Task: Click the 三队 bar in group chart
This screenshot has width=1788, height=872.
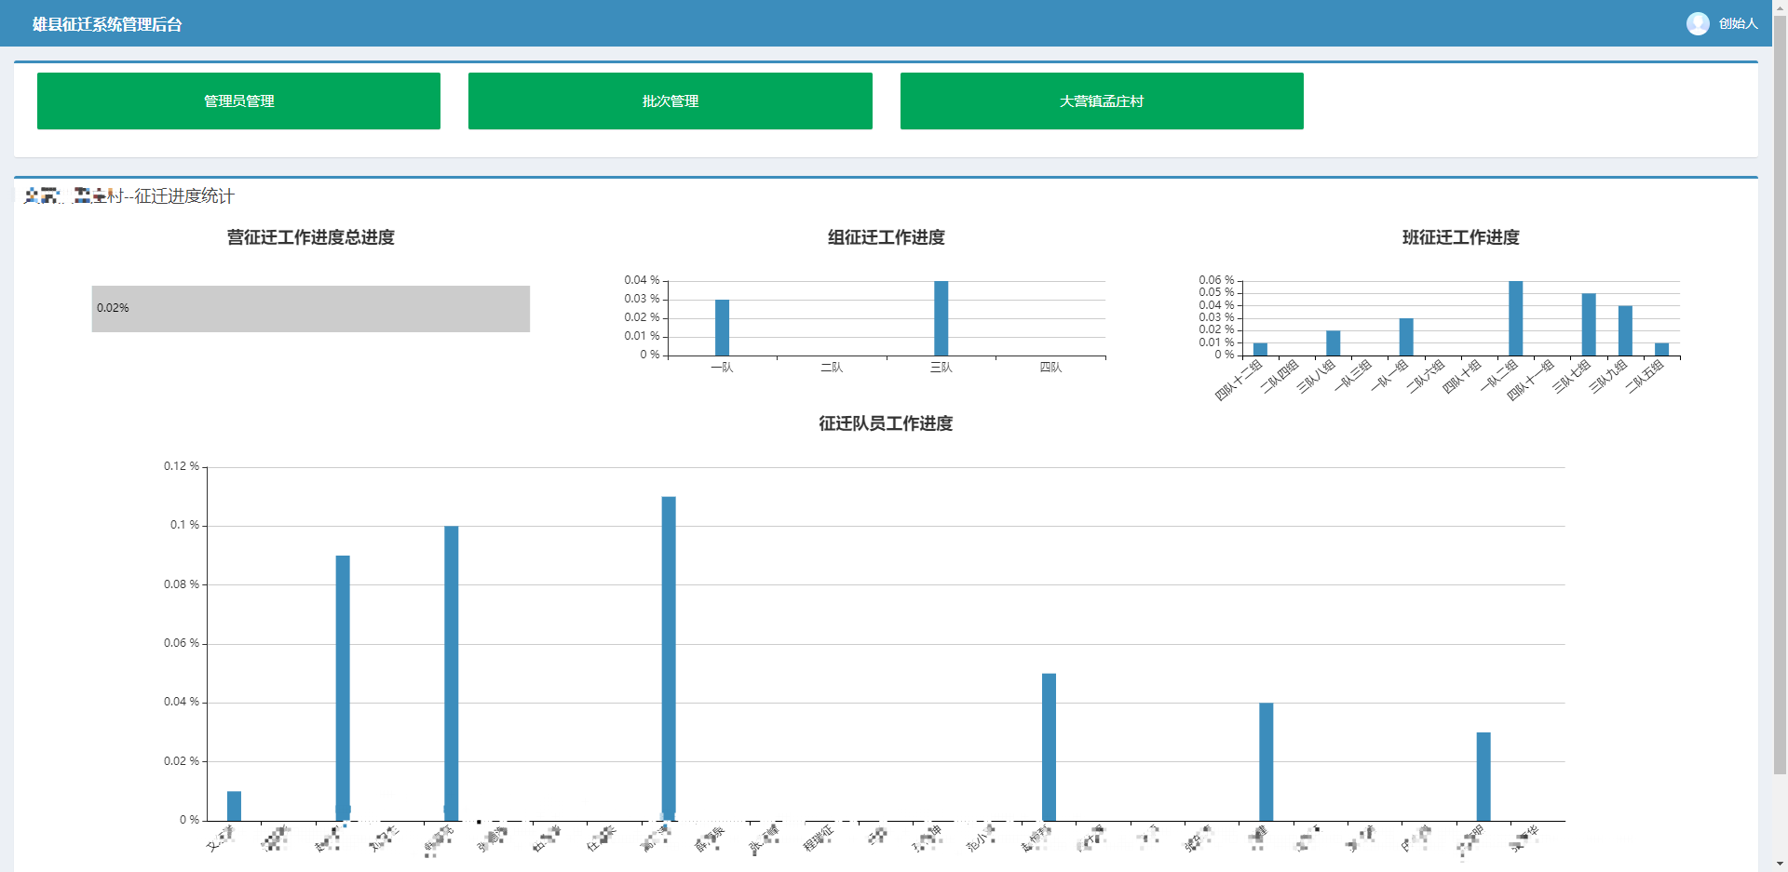Action: point(941,318)
